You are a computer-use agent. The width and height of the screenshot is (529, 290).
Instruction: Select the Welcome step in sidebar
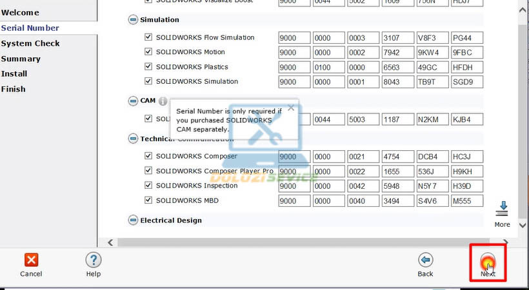point(20,12)
